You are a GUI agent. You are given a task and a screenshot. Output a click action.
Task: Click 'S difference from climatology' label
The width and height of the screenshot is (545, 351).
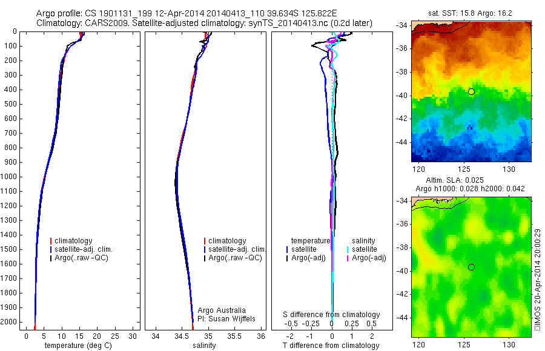point(331,315)
